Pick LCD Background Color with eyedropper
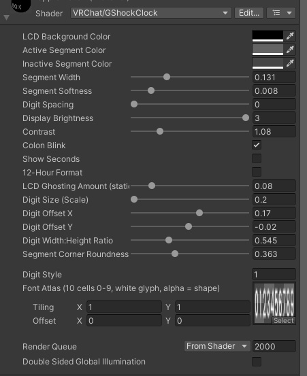The image size is (307, 376). pos(290,36)
